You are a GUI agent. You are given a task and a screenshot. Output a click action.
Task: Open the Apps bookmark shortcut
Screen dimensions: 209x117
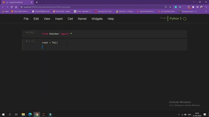pos(6,11)
